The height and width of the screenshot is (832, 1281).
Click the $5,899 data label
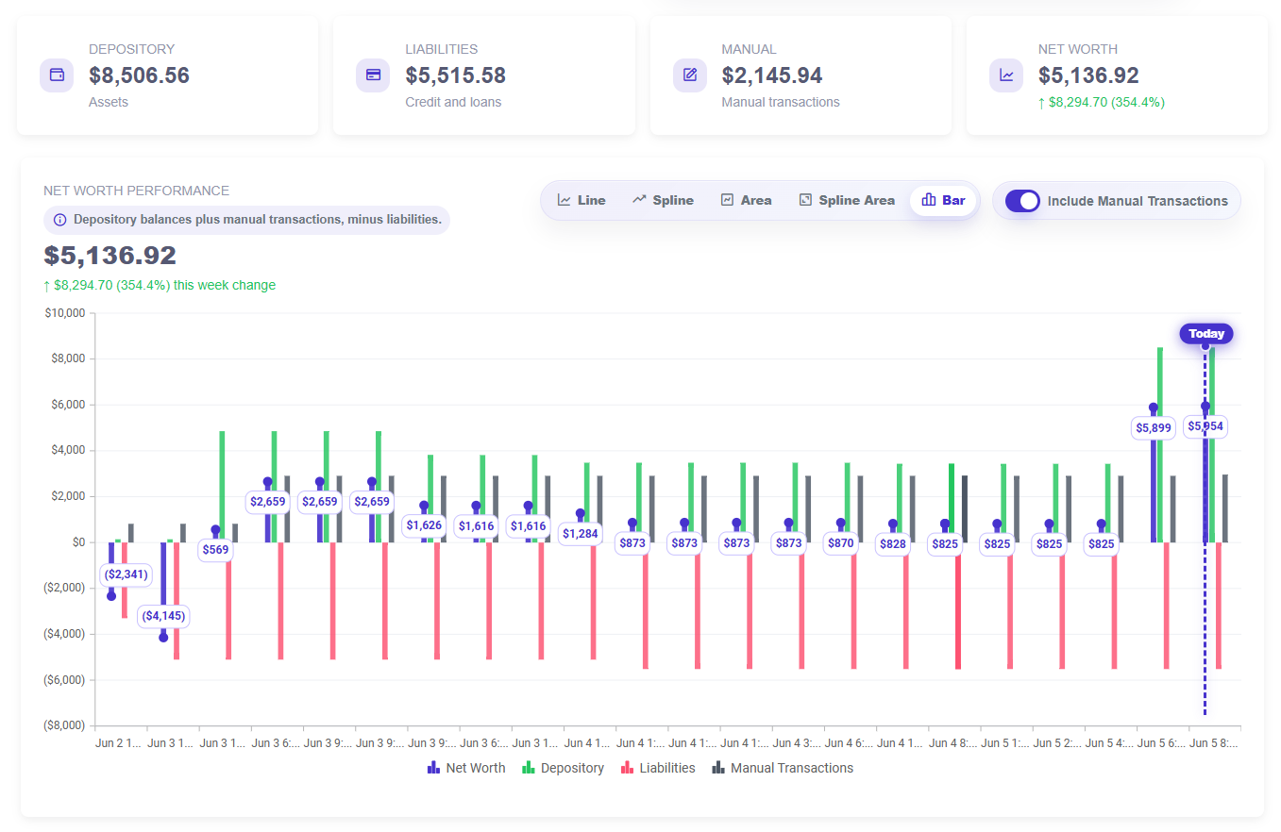point(1154,427)
